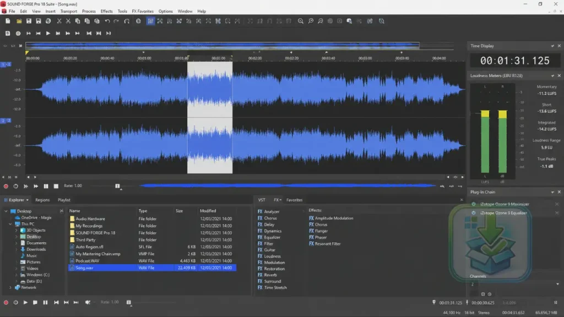Viewport: 564px width, 317px height.
Task: Expand the Windows (C:) drive node
Action: [x=16, y=275]
